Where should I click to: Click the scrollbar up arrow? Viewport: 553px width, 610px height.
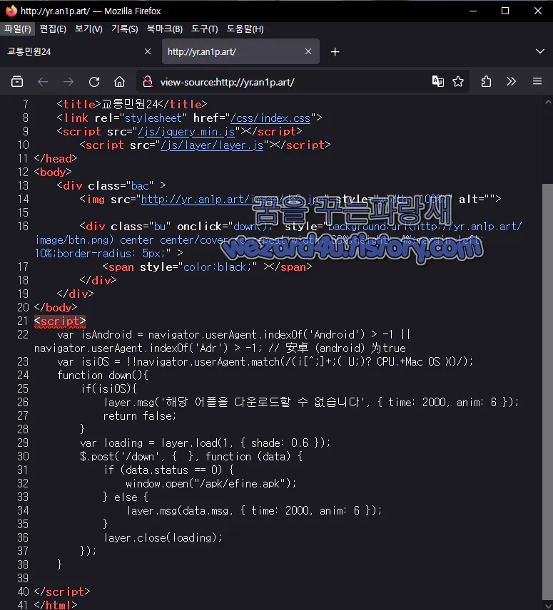pos(547,103)
